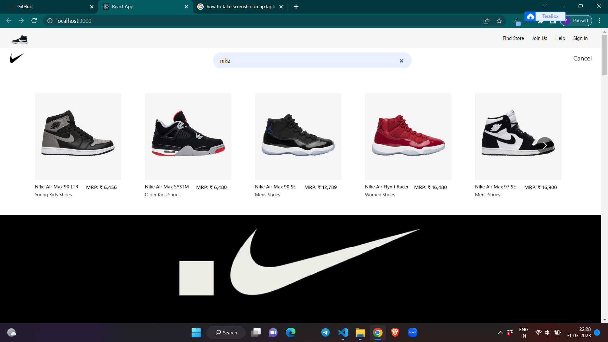Open Brave browser from taskbar
Image resolution: width=608 pixels, height=342 pixels.
point(395,332)
